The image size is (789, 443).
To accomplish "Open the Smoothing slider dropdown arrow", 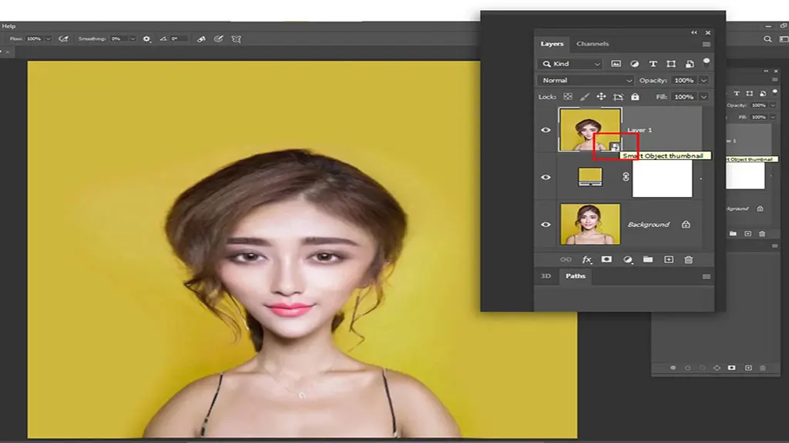I will pyautogui.click(x=133, y=38).
